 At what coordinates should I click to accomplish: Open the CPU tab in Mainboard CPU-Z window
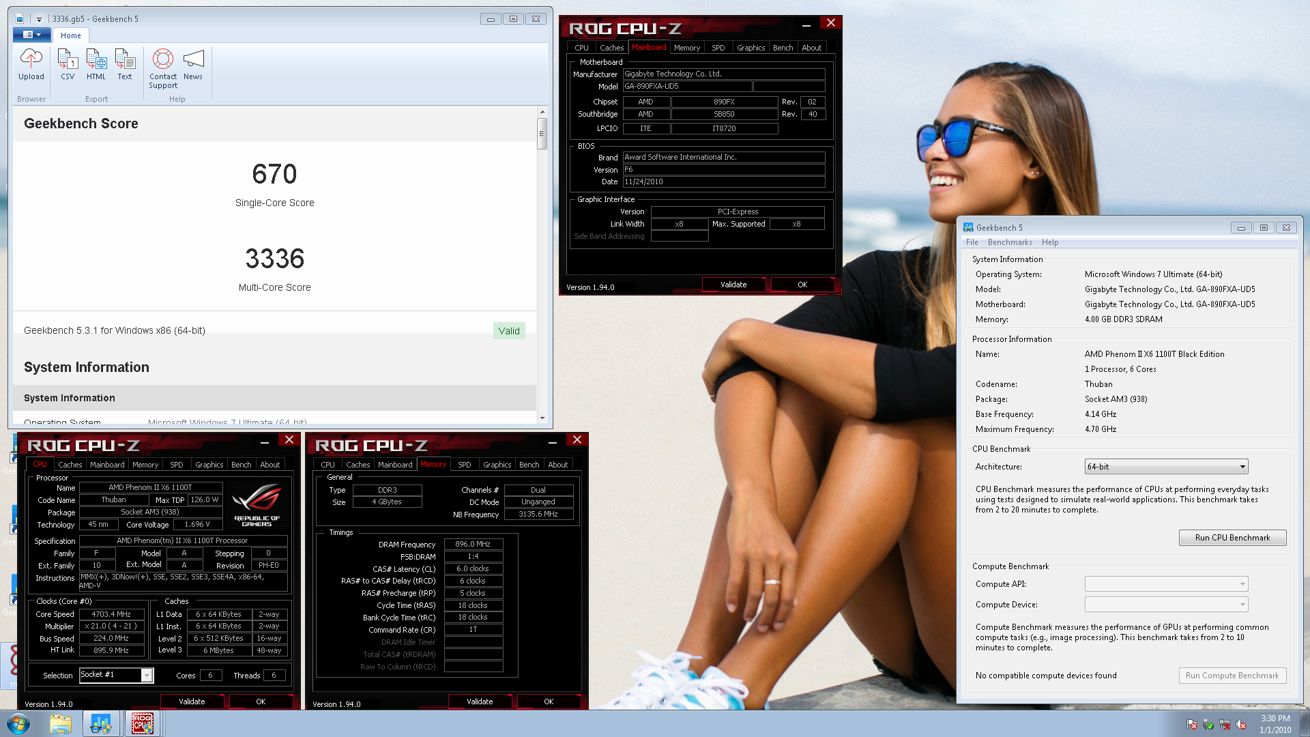pyautogui.click(x=581, y=48)
